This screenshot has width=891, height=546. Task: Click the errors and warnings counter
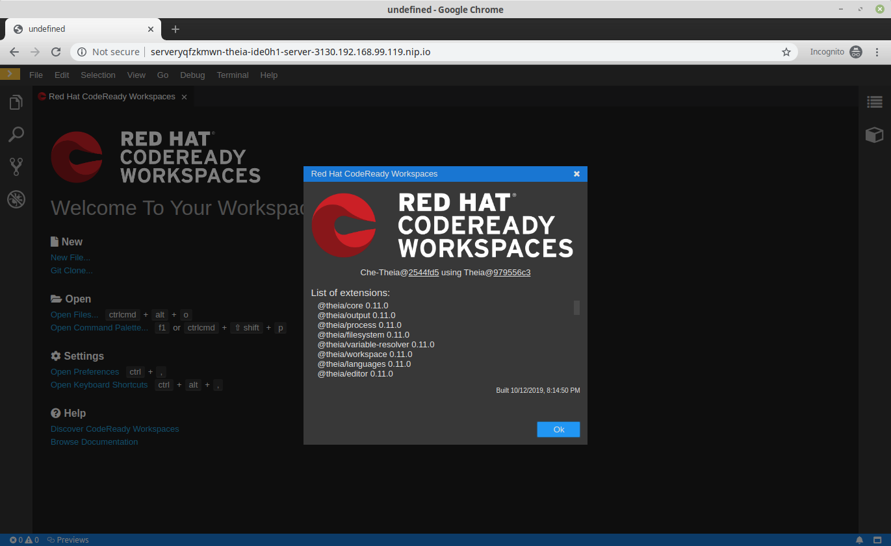pyautogui.click(x=24, y=540)
